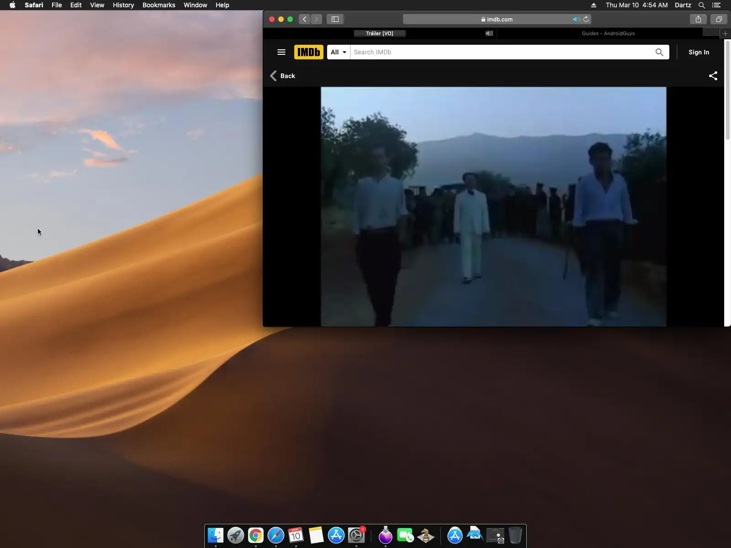
Task: Click Sign In on IMDb
Action: (699, 52)
